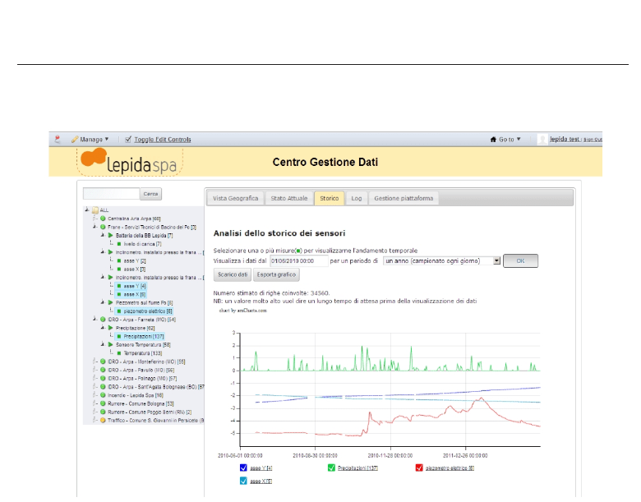Image resolution: width=641 pixels, height=502 pixels.
Task: Click the user avatar icon
Action: coord(542,140)
